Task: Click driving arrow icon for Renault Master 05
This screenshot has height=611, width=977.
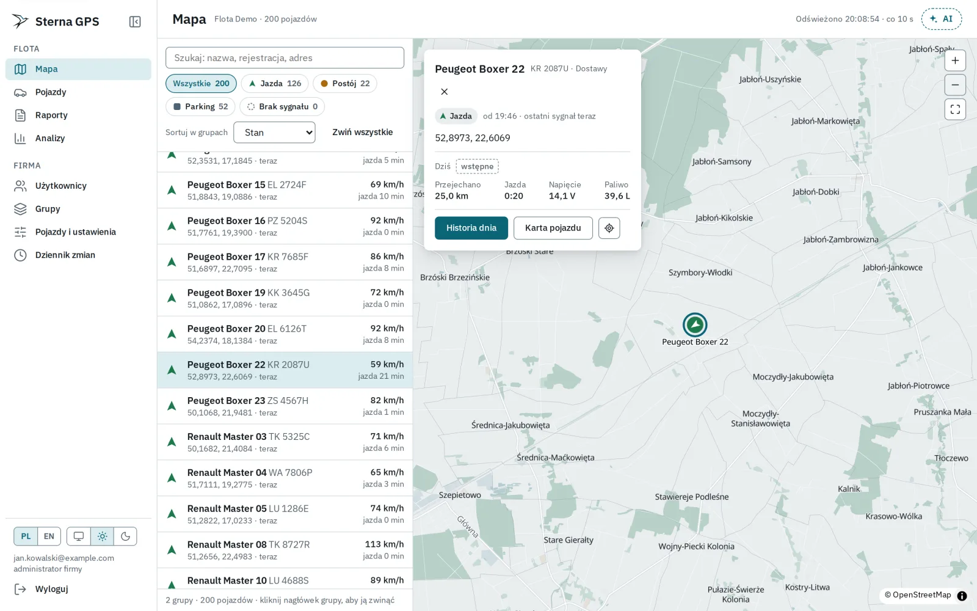Action: click(172, 514)
